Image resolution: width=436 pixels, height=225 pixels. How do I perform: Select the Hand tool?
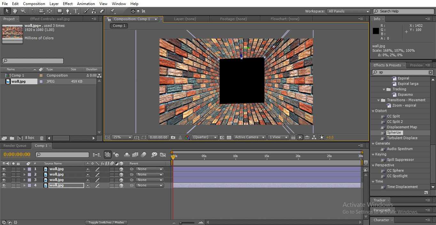[x=15, y=11]
